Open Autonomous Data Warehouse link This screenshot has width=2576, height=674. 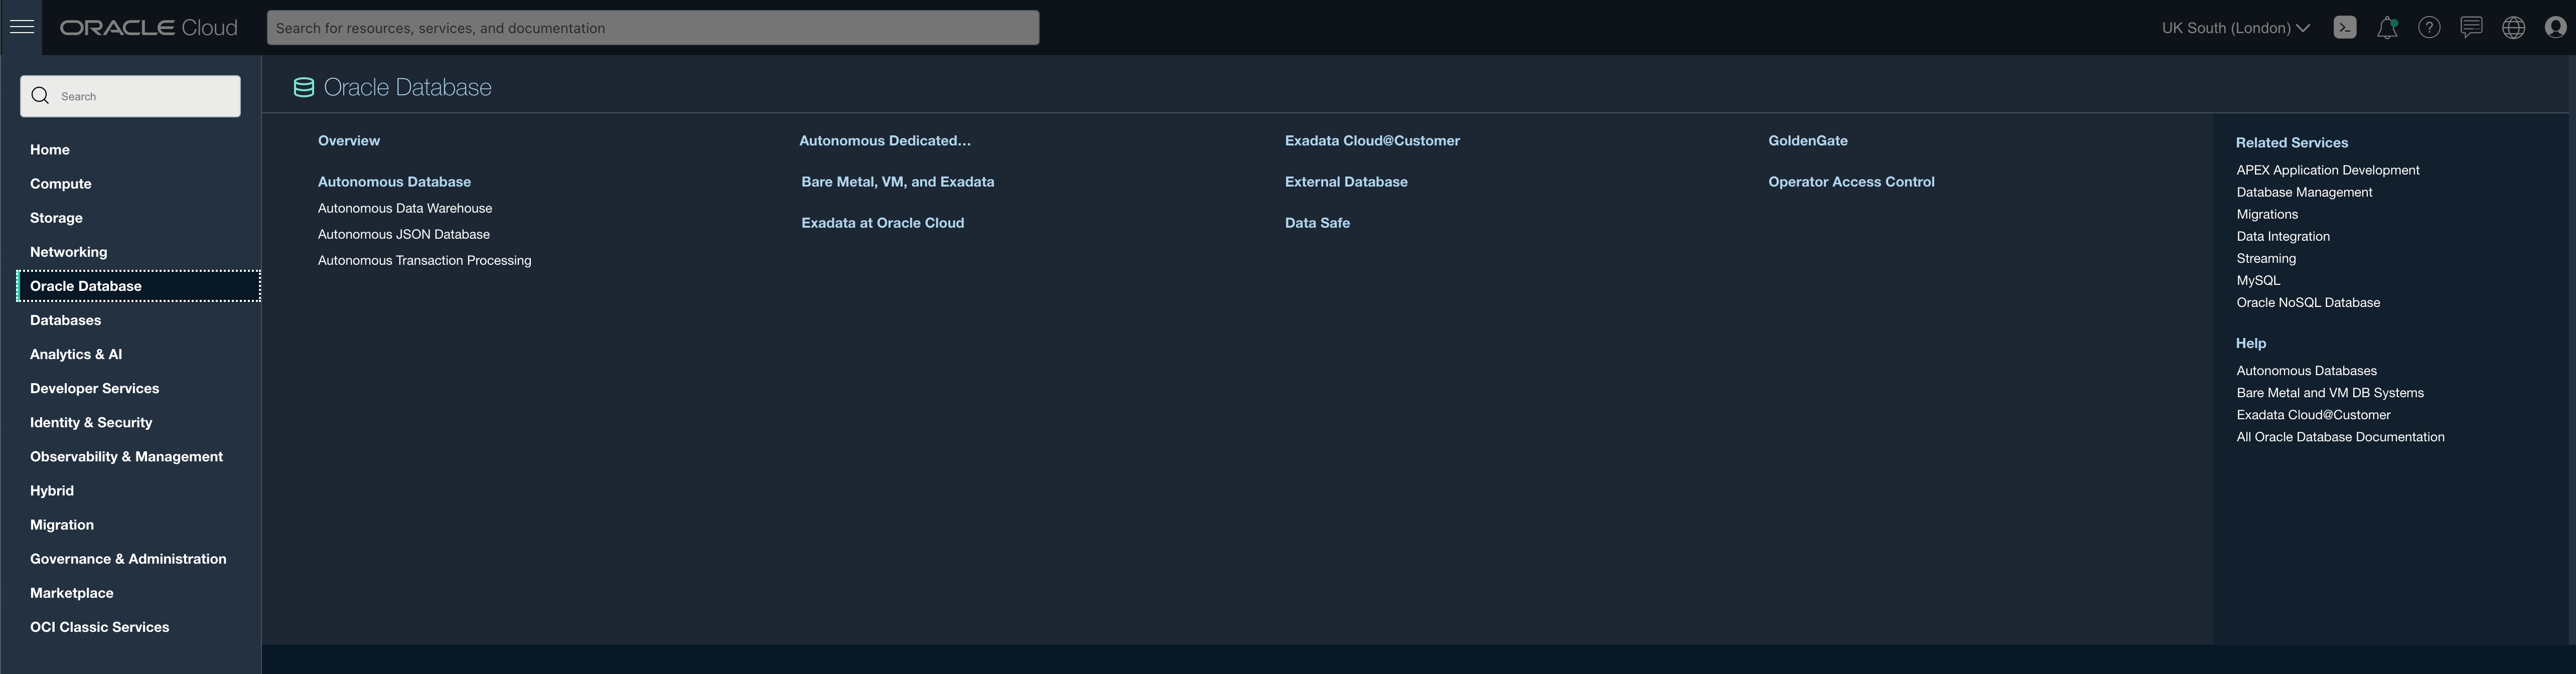(404, 208)
